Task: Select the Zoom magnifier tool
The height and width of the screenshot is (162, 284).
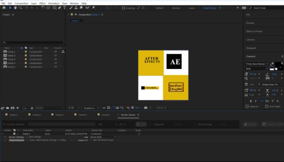Action: coord(20,8)
